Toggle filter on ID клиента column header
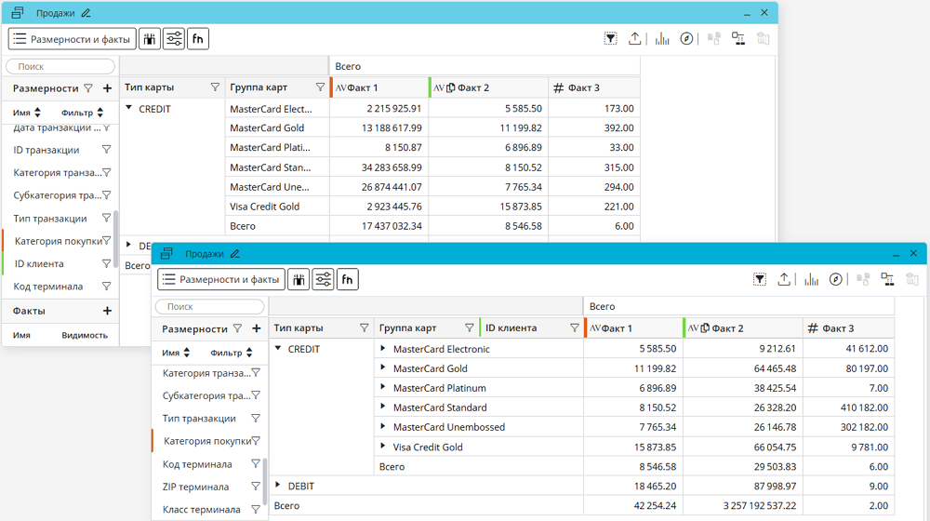 point(575,327)
